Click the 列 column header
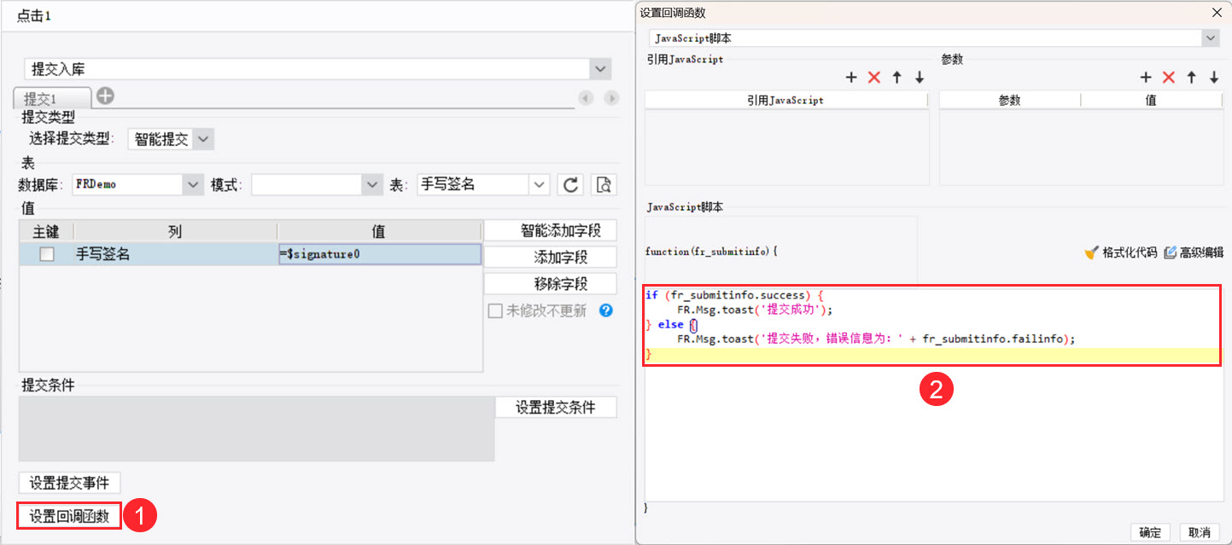Image resolution: width=1232 pixels, height=545 pixels. (x=175, y=231)
